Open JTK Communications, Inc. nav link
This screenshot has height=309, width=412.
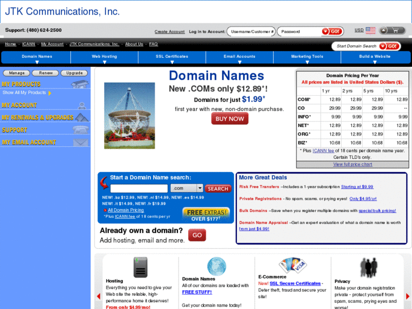[94, 44]
